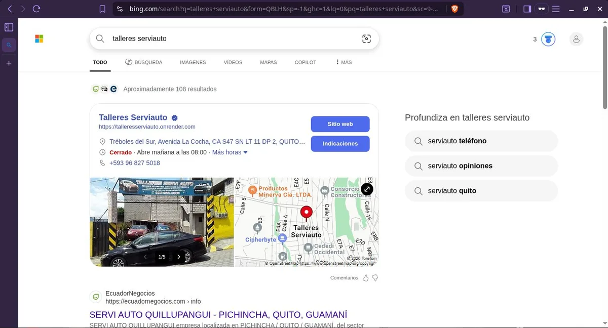The height and width of the screenshot is (328, 608).
Task: Switch to the VÍDEOS tab
Action: point(233,62)
